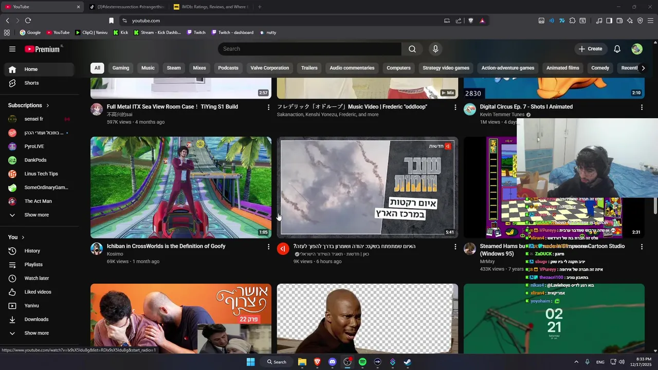Open DankPods subscription channel
The height and width of the screenshot is (370, 658).
pyautogui.click(x=40, y=160)
